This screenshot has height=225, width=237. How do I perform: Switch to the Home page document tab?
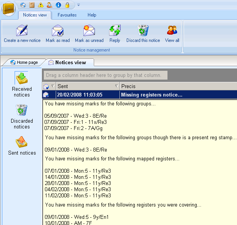tap(24, 62)
